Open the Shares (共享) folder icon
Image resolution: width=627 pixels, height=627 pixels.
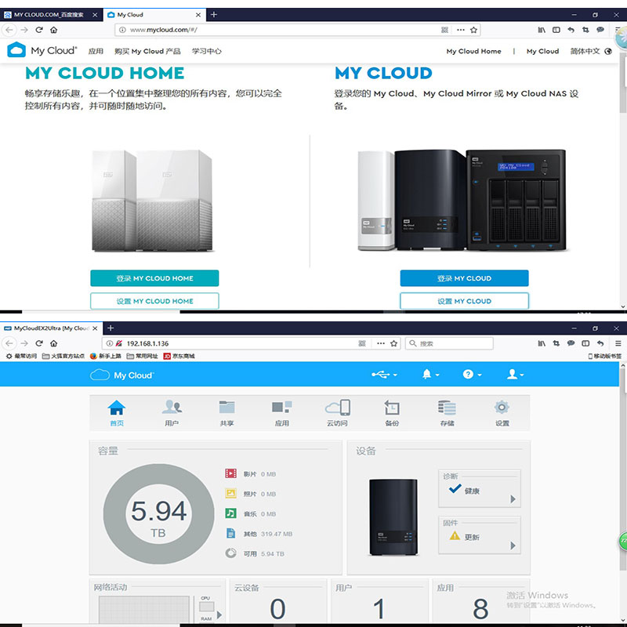point(227,412)
